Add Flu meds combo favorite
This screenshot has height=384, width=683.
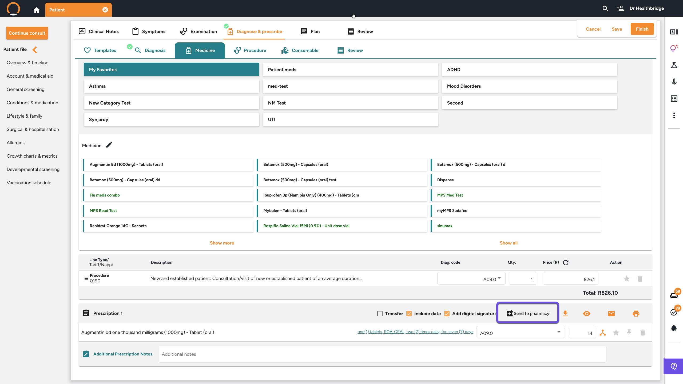click(168, 195)
